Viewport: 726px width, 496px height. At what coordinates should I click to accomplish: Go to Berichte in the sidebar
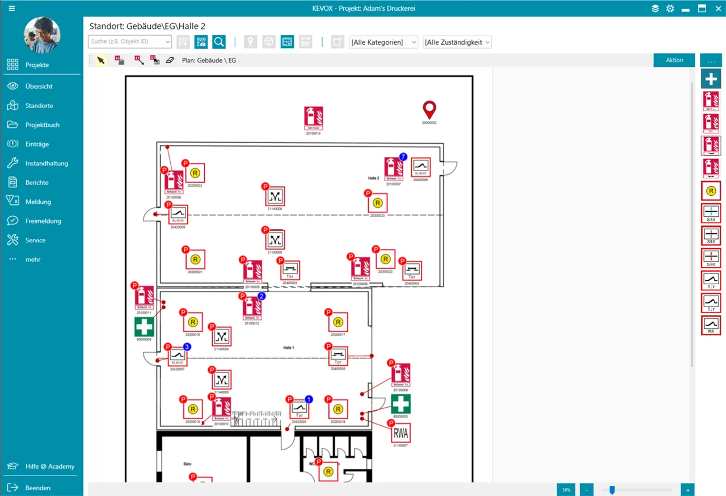[x=37, y=182]
